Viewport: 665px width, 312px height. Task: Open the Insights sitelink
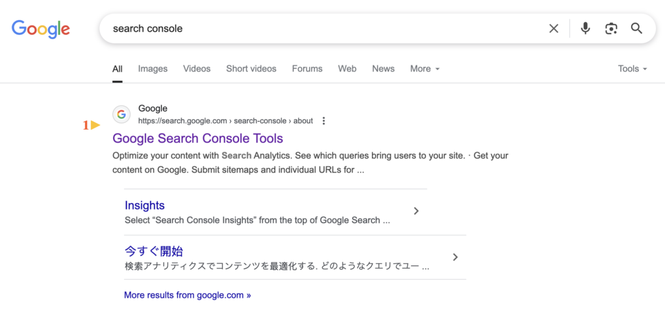point(145,206)
